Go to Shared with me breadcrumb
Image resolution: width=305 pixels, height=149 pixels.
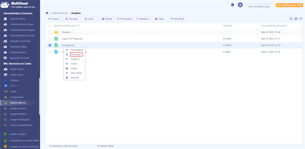(x=59, y=13)
